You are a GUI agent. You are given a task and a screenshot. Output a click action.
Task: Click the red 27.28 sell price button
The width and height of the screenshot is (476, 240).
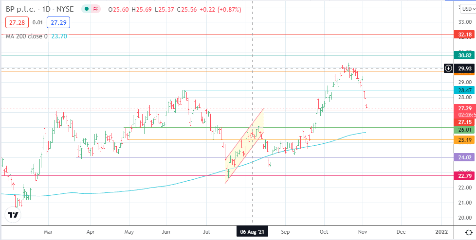17,22
